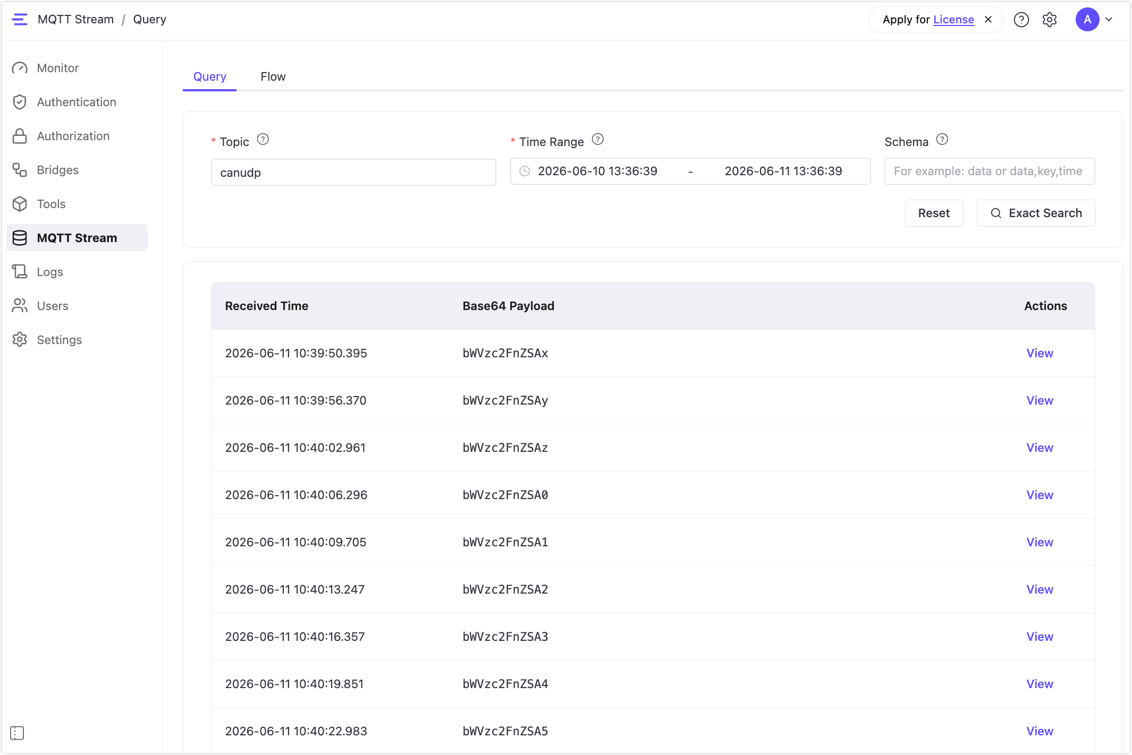Click the Authentication shield icon
The height and width of the screenshot is (755, 1132).
(20, 102)
